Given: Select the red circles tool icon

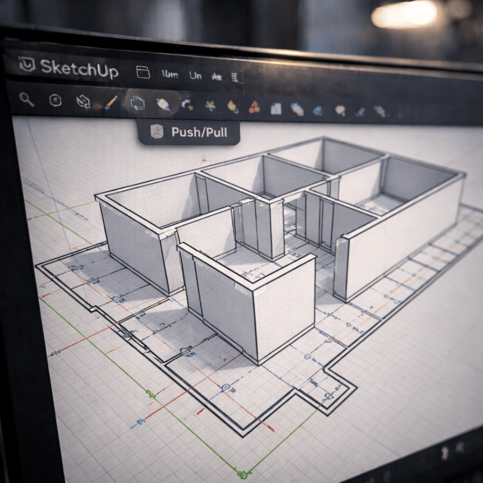Looking at the screenshot, I should tap(254, 107).
